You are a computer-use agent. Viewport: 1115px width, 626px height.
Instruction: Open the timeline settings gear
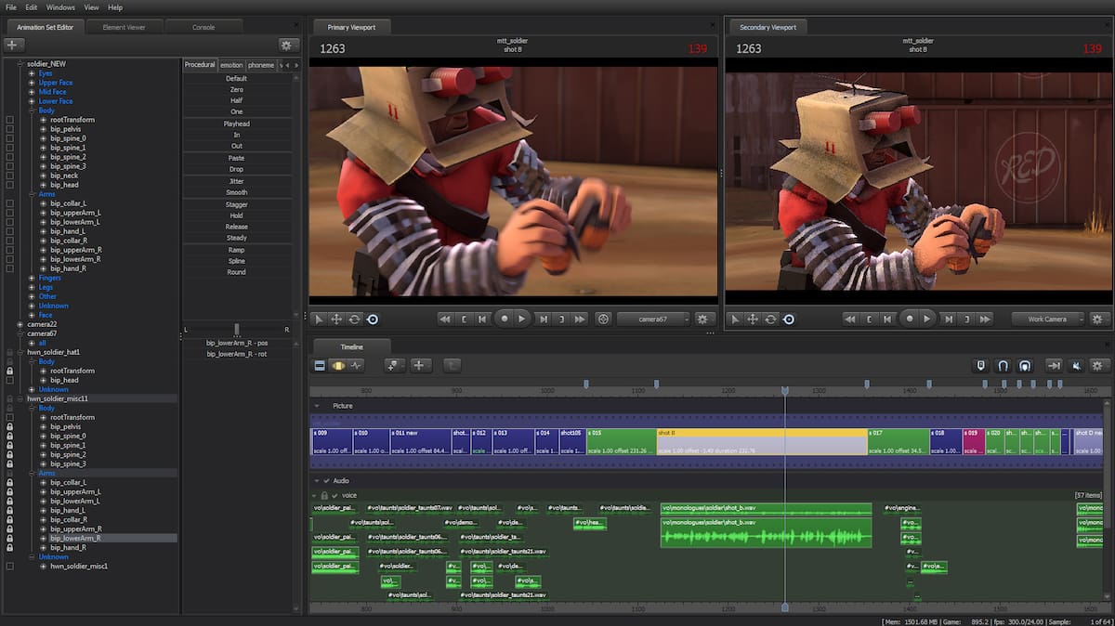click(1097, 365)
